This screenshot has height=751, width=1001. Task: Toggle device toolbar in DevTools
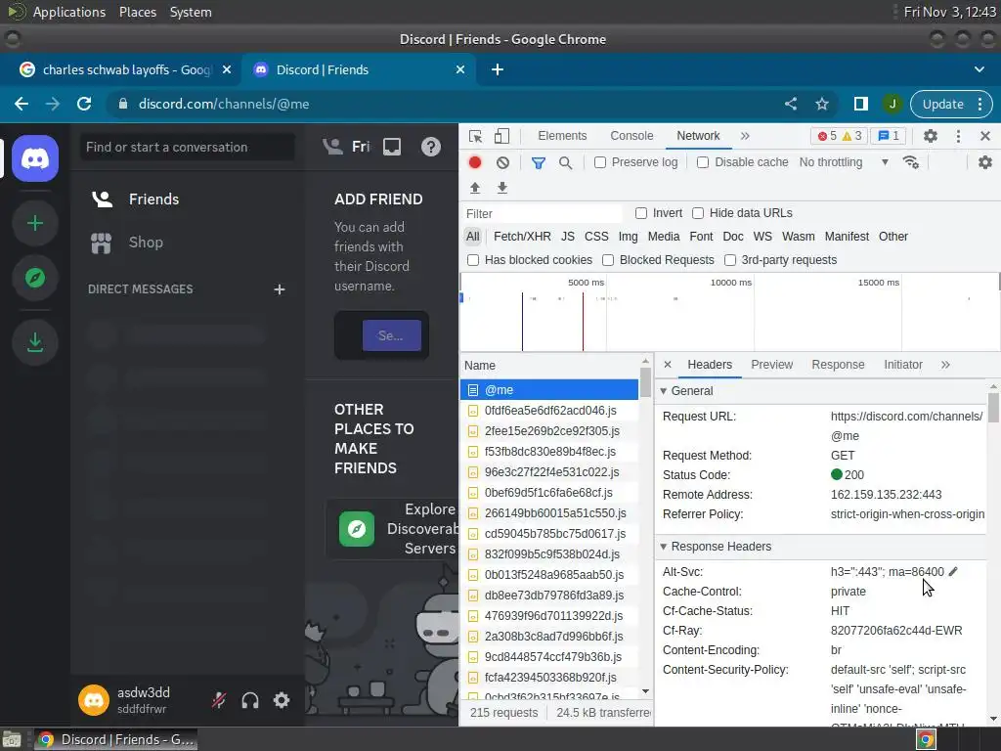tap(501, 136)
